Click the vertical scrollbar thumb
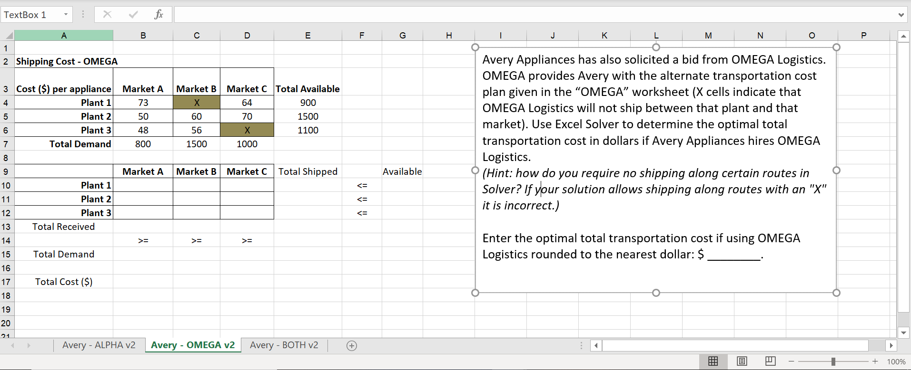 point(903,177)
